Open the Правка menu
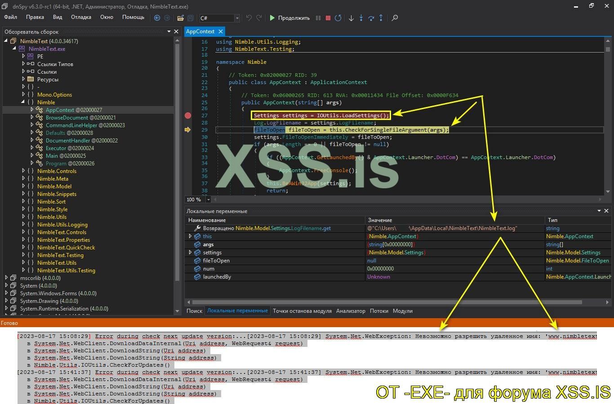 [x=35, y=17]
